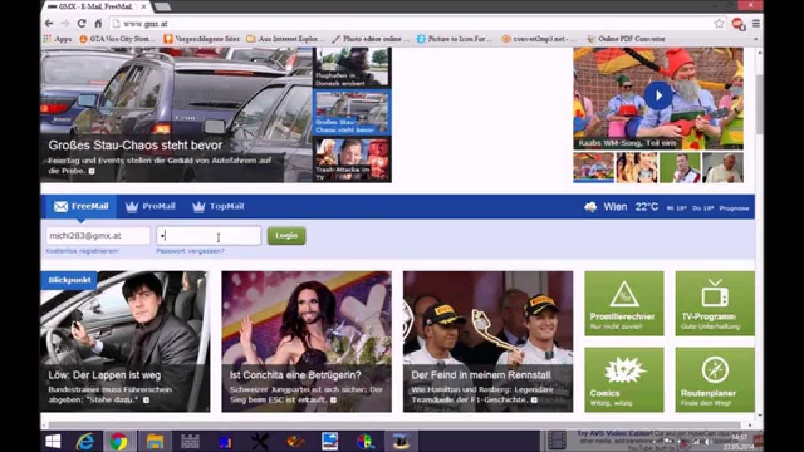Select the footballer thumbnail below the video
The height and width of the screenshot is (452, 804).
click(680, 167)
